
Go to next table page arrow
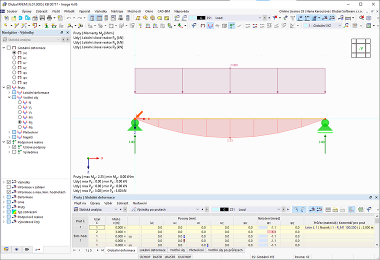coord(97,250)
